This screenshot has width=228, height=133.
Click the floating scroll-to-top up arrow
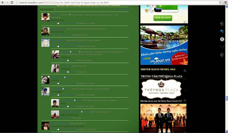pyautogui.click(x=222, y=23)
